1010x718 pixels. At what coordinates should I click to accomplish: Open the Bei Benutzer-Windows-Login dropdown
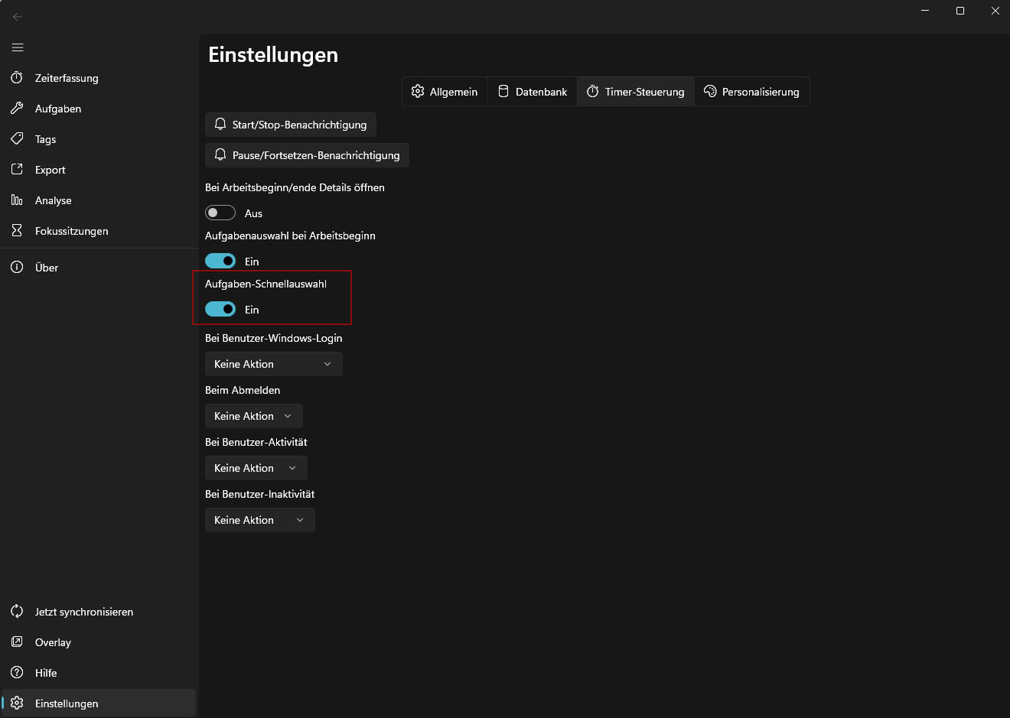pos(273,363)
